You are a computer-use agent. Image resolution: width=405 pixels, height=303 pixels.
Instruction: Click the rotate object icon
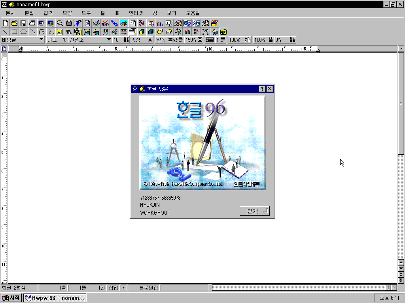(x=178, y=32)
